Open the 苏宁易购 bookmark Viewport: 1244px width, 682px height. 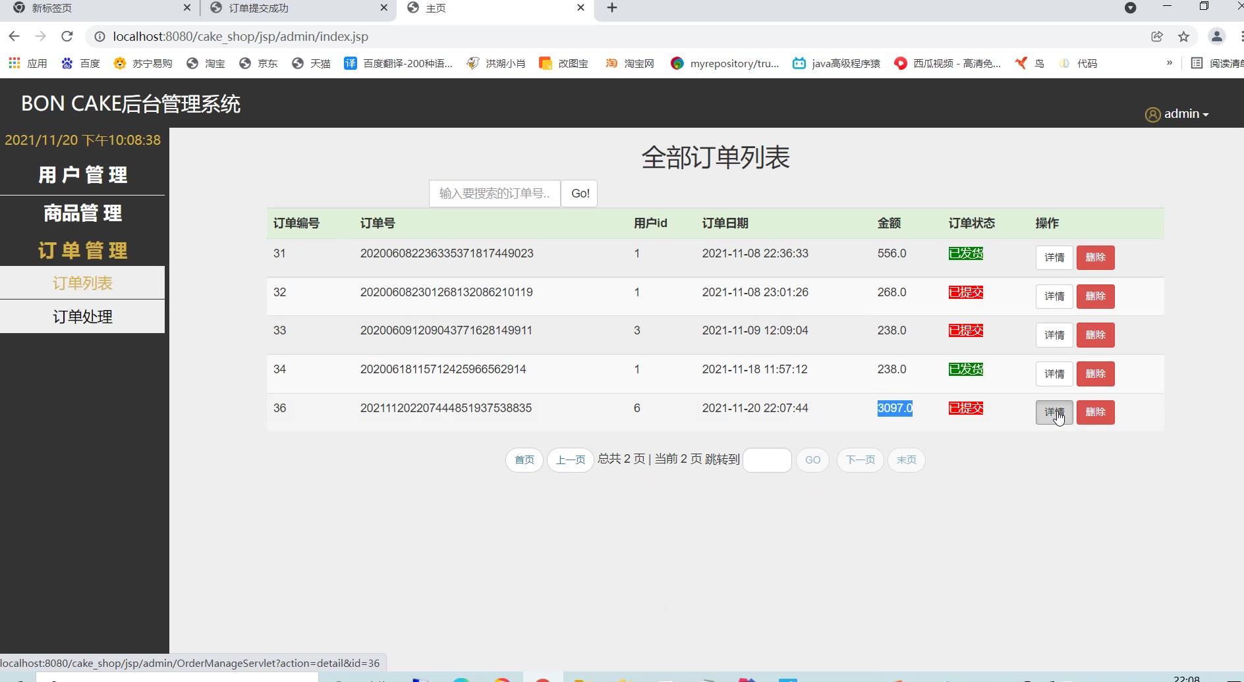point(143,63)
